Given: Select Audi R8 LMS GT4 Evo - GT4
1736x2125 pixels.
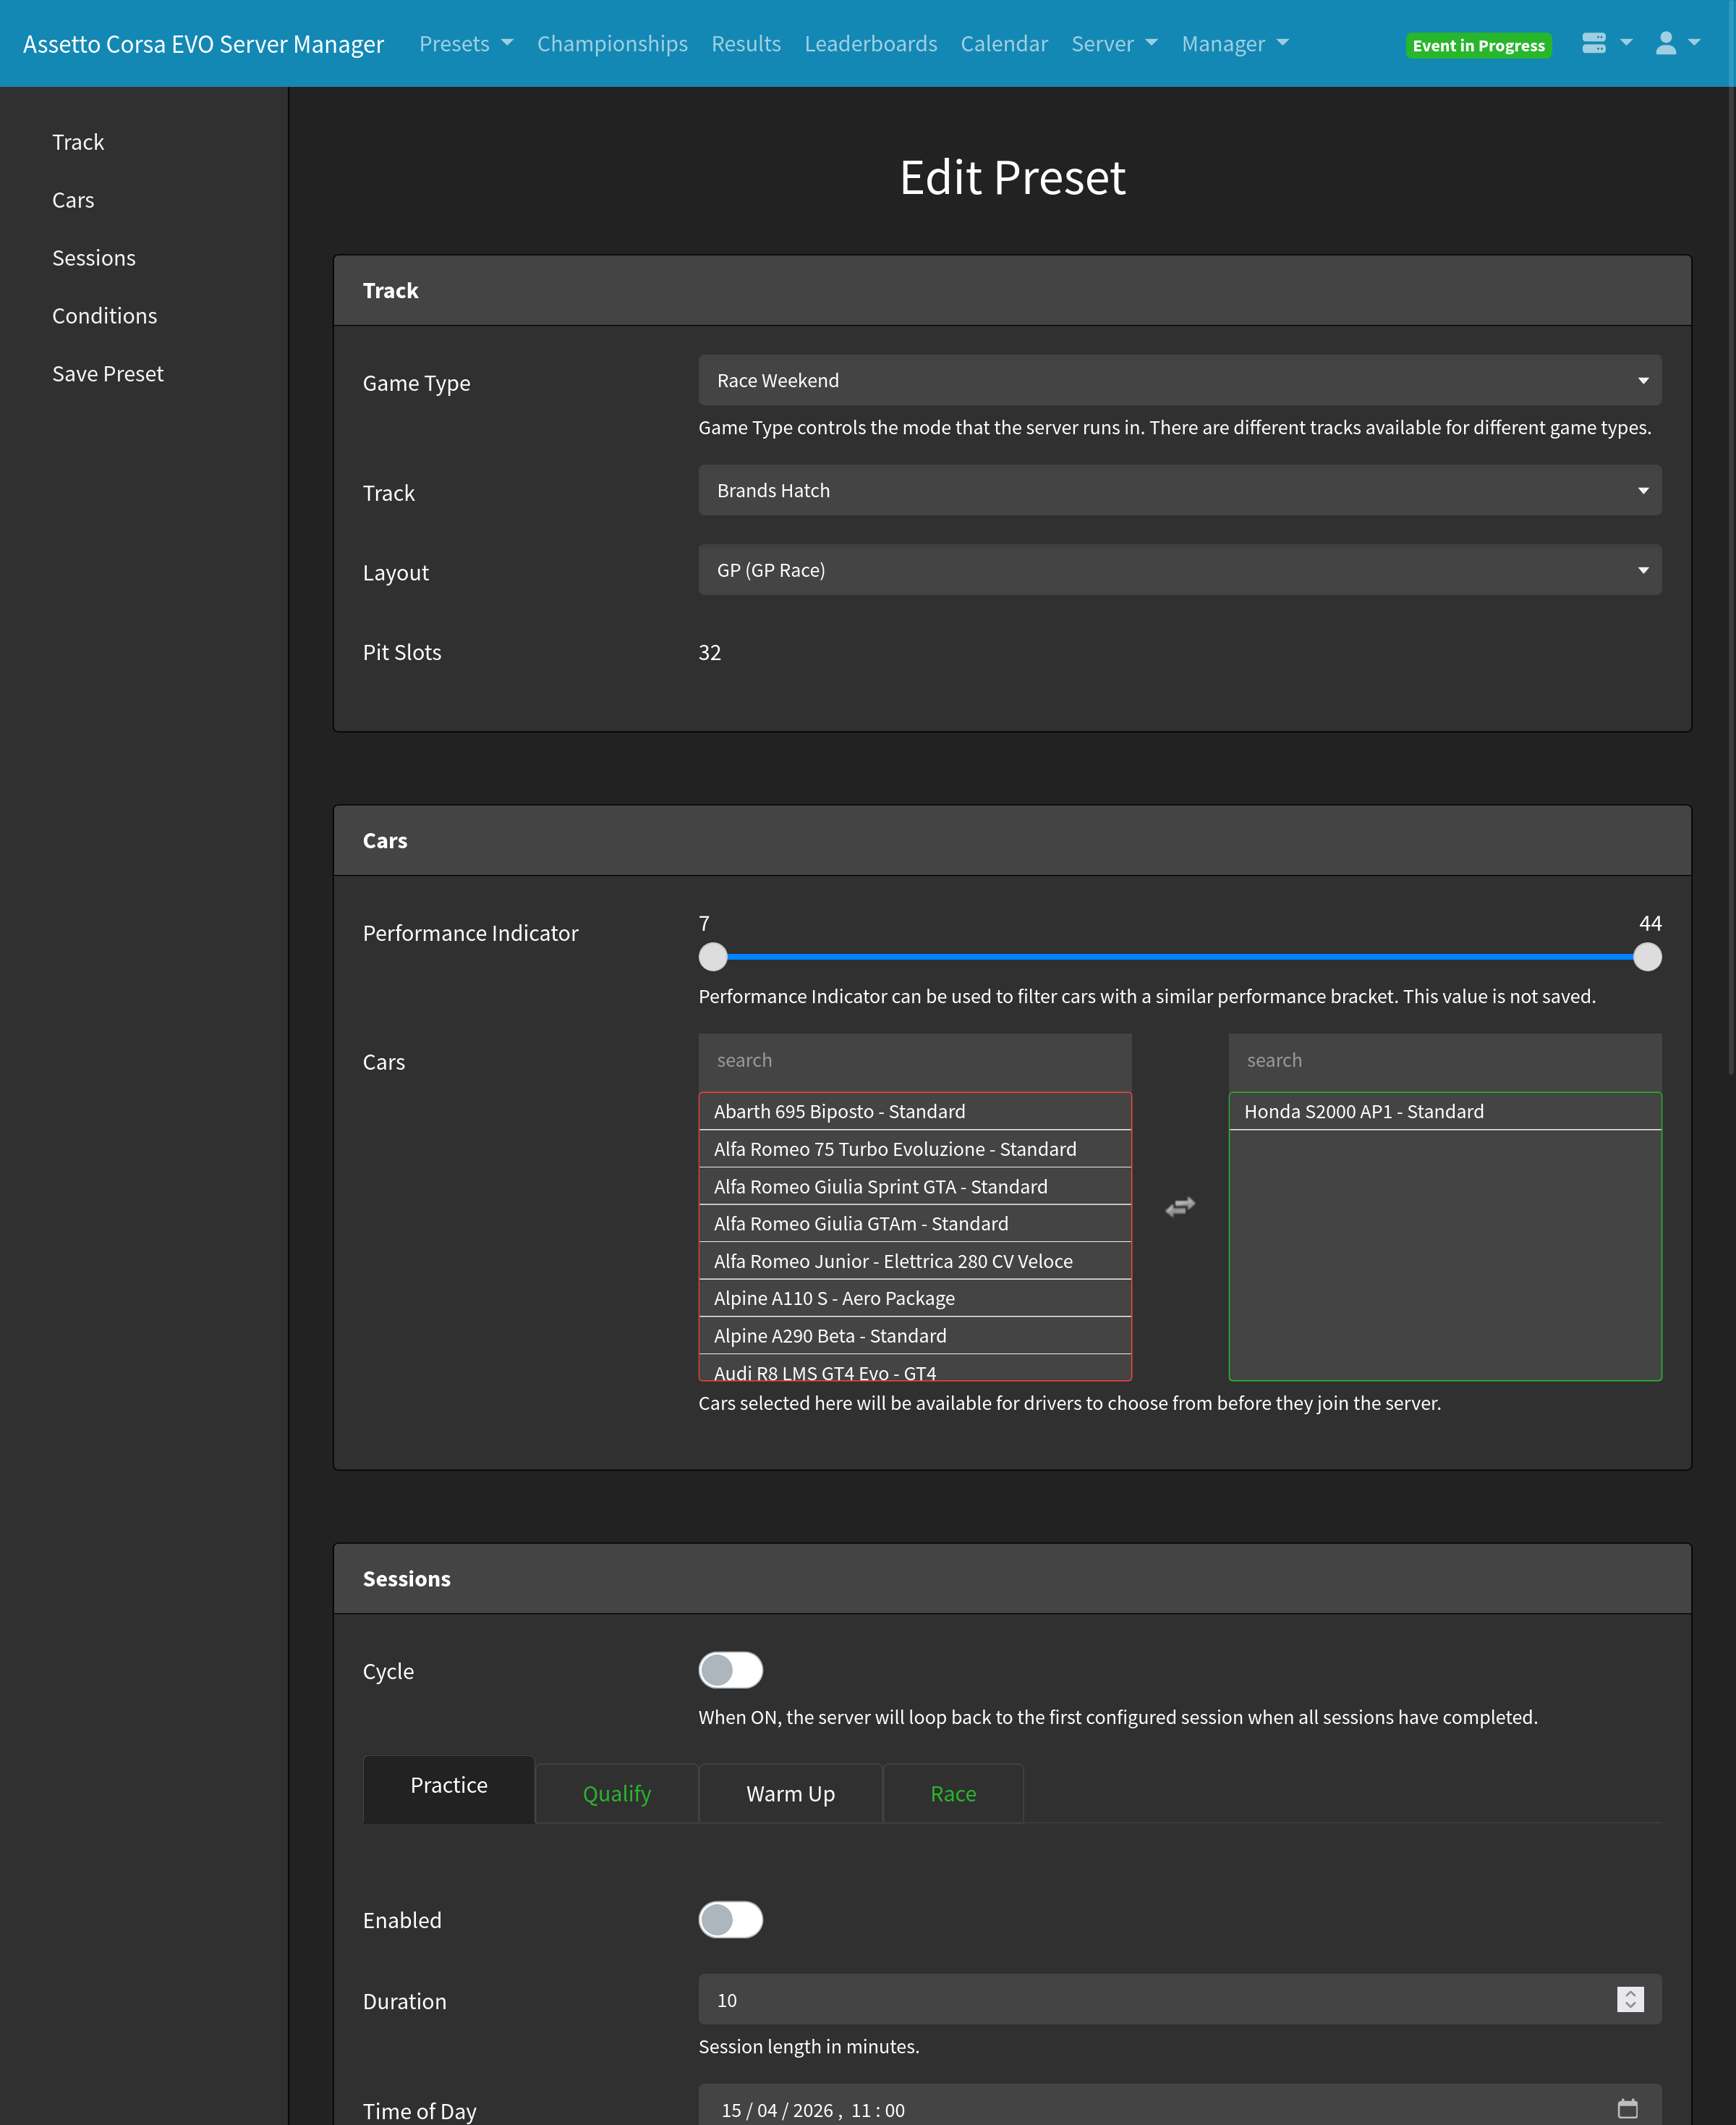Looking at the screenshot, I should pos(915,1369).
